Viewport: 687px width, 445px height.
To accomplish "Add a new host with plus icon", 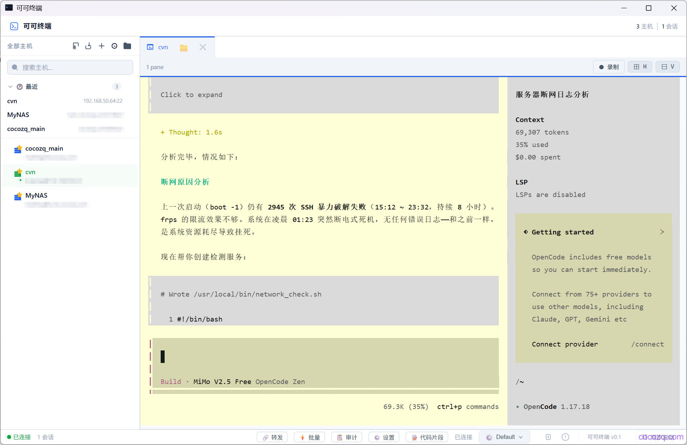I will [x=101, y=46].
